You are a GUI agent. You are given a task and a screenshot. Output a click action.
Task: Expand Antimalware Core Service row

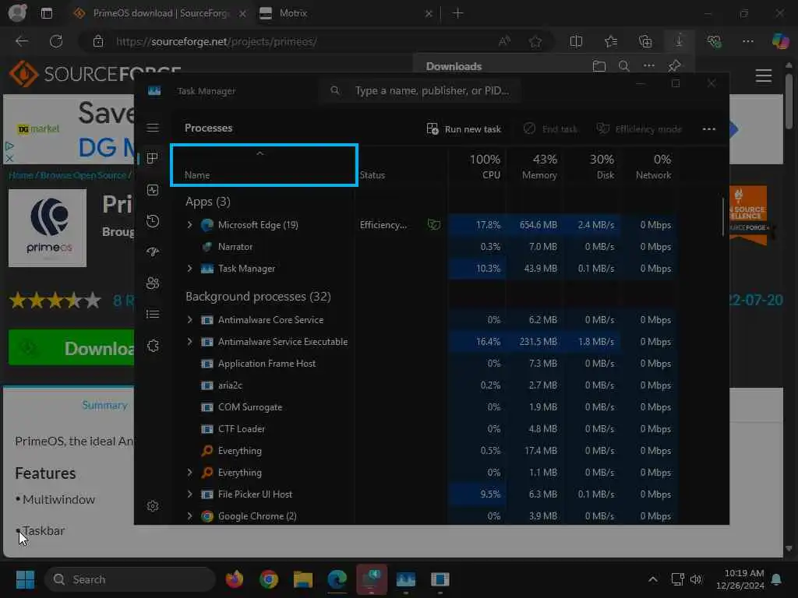pyautogui.click(x=190, y=319)
